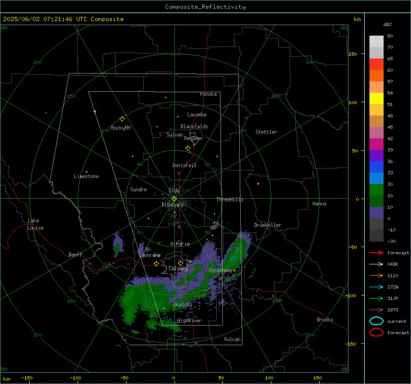Click the Limestone map label

tap(86, 176)
